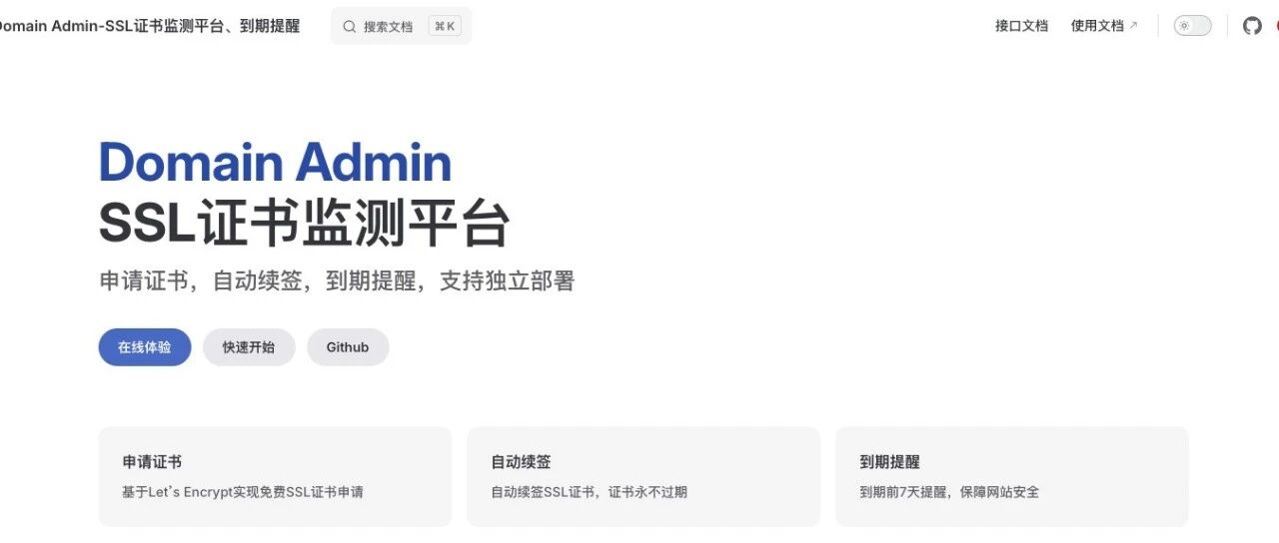Click the ⌘K shortcut badge

point(446,27)
